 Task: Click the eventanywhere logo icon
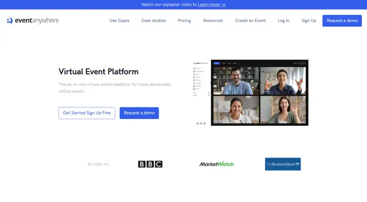click(x=10, y=21)
